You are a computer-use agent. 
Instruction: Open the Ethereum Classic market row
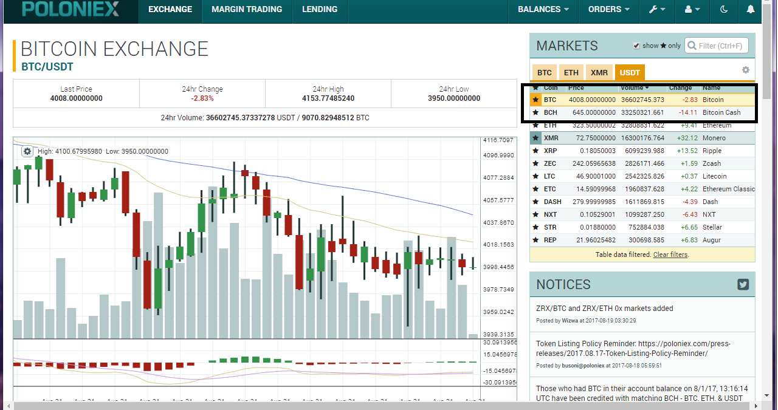tap(642, 189)
